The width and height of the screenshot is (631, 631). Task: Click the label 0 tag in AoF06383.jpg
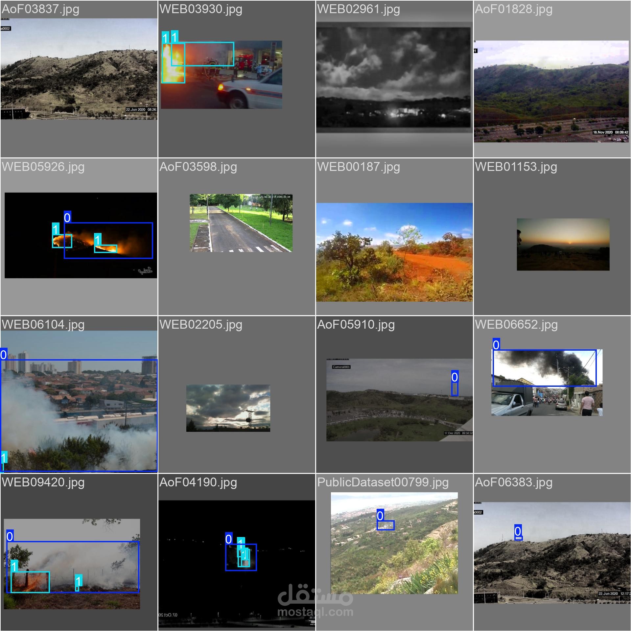point(518,531)
